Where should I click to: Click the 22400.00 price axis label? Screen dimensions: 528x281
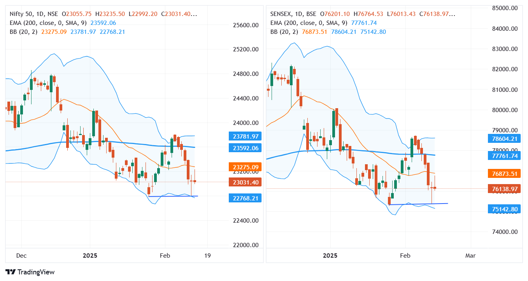[245, 221]
